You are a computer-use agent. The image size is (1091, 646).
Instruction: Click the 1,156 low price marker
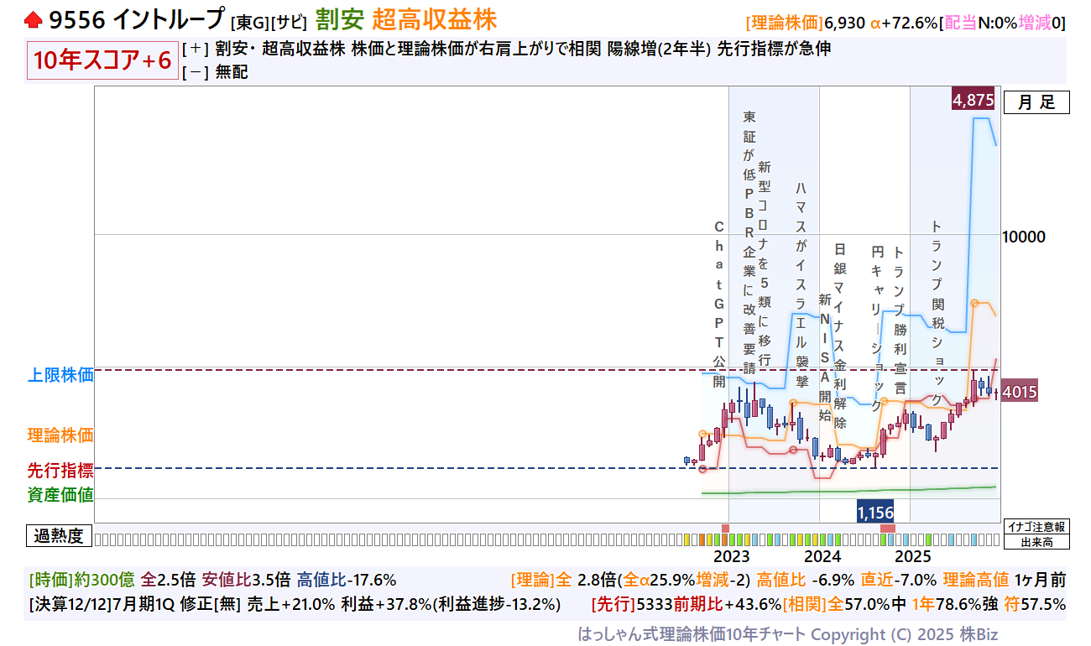coord(874,511)
